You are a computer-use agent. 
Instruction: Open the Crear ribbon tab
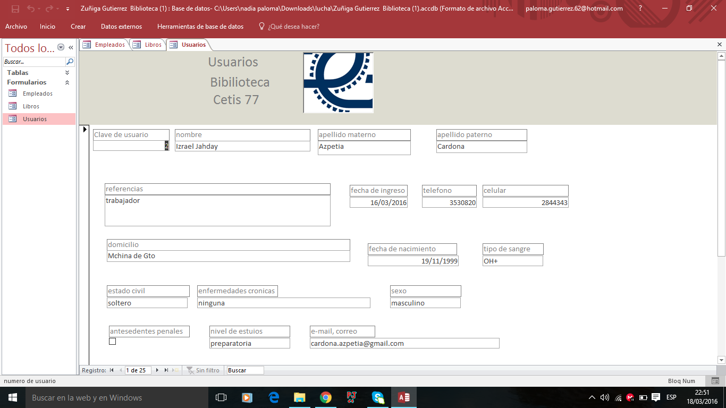tap(78, 27)
